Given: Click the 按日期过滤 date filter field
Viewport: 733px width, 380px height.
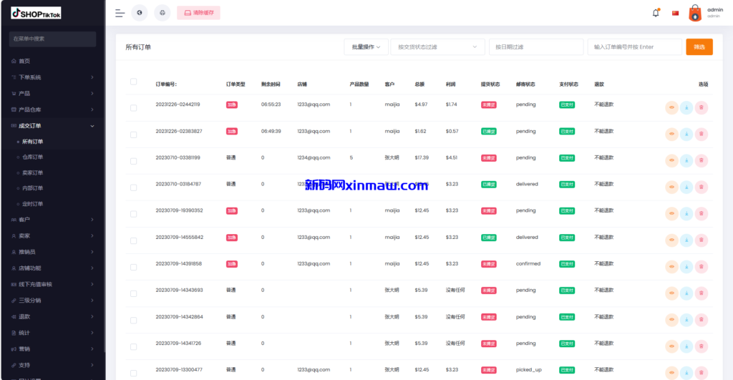Looking at the screenshot, I should tap(536, 47).
